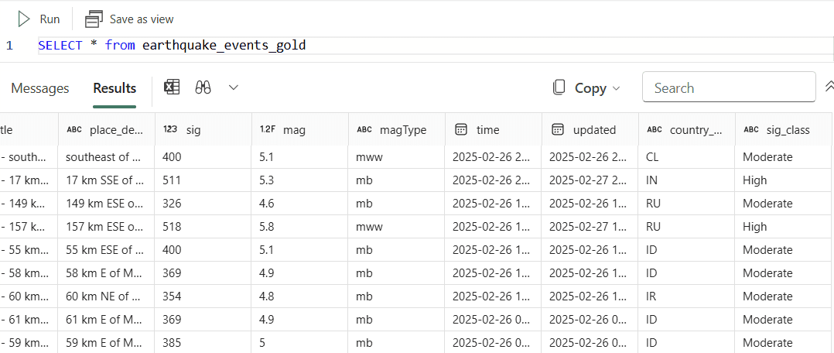Select place cell '59 km E of M...'

107,343
